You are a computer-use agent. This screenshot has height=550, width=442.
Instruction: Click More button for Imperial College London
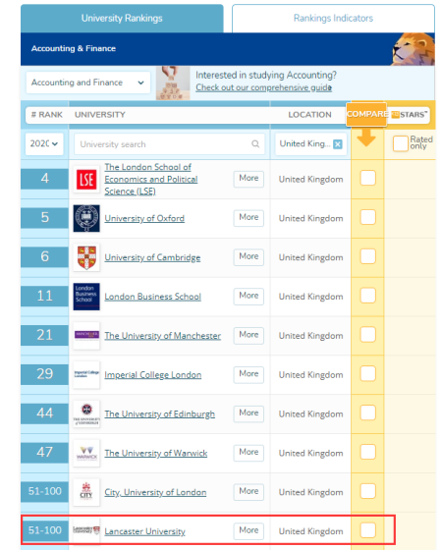pyautogui.click(x=249, y=374)
